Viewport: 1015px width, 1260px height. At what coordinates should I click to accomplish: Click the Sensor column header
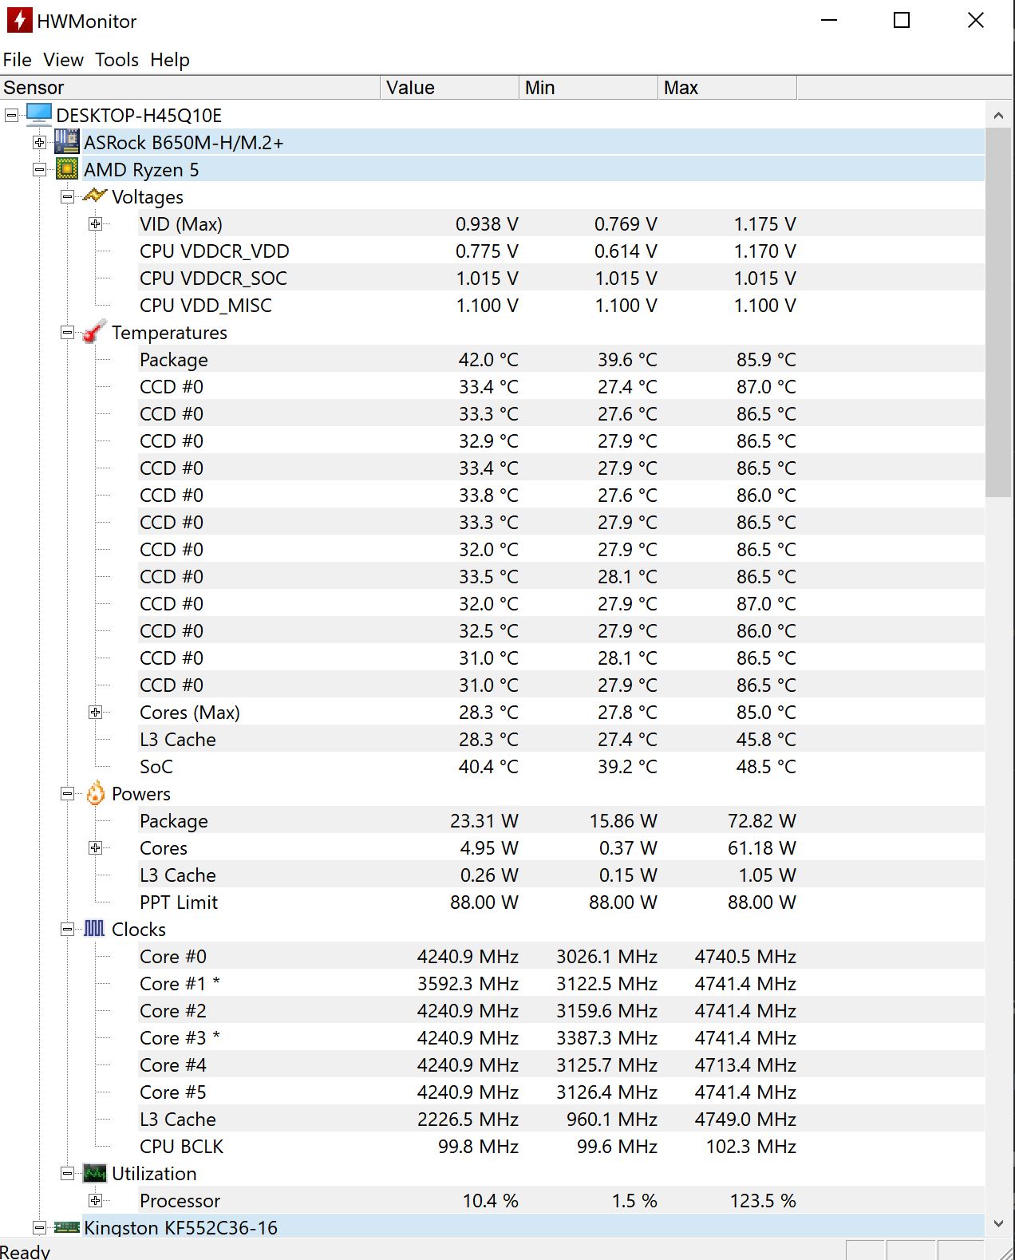[x=190, y=88]
